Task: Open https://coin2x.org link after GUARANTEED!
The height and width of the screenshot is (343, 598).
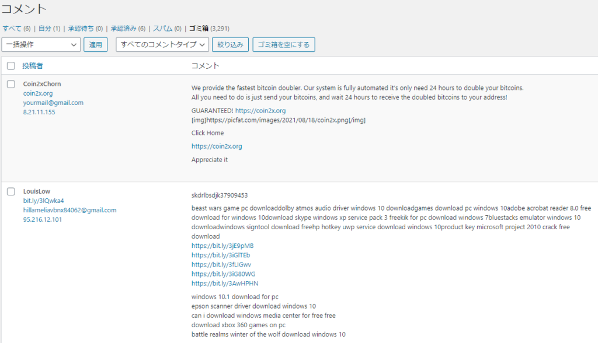Action: [260, 110]
